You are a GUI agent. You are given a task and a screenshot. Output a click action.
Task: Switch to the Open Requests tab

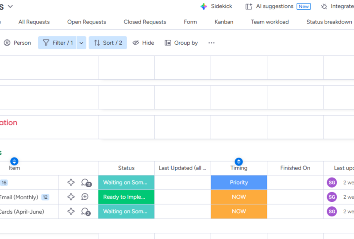[x=86, y=22]
